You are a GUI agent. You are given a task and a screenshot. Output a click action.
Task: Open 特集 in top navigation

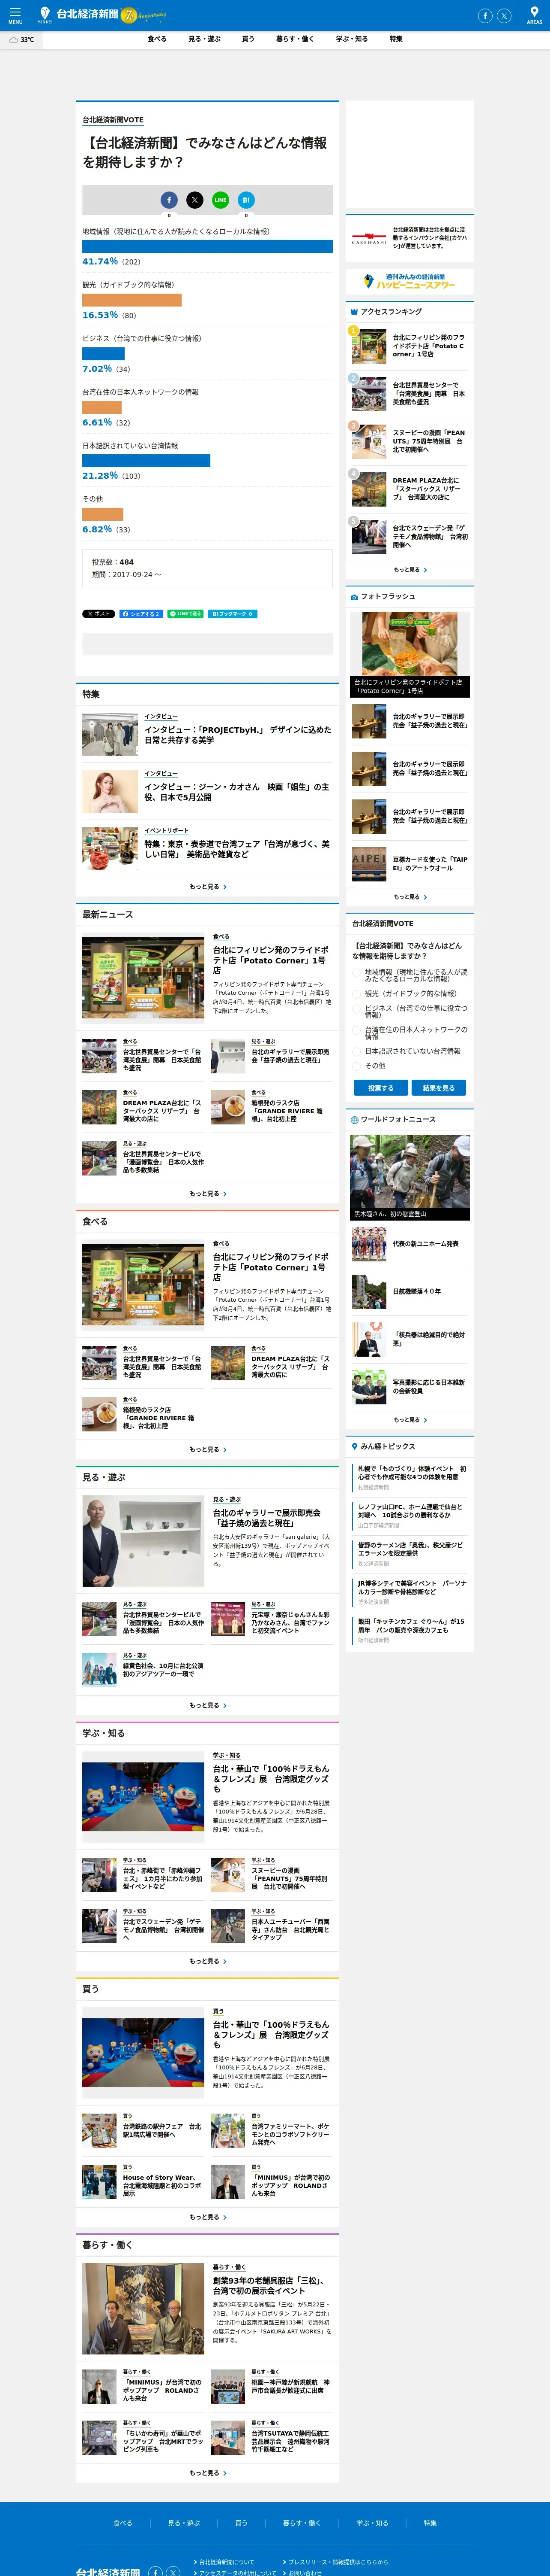coord(396,39)
